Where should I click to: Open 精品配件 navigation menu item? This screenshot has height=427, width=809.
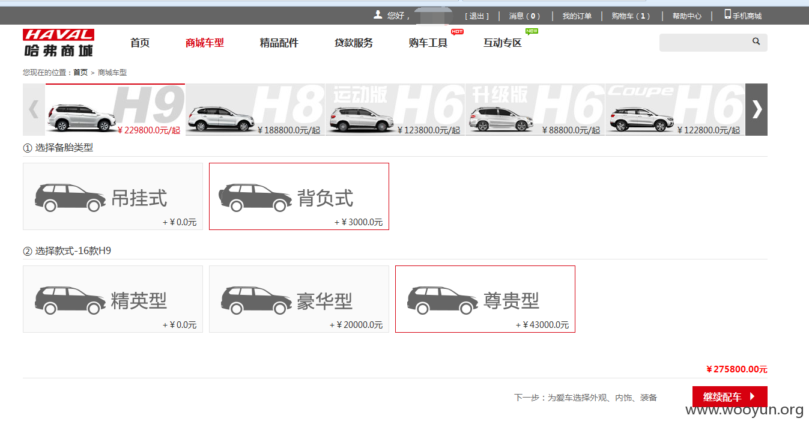point(279,43)
